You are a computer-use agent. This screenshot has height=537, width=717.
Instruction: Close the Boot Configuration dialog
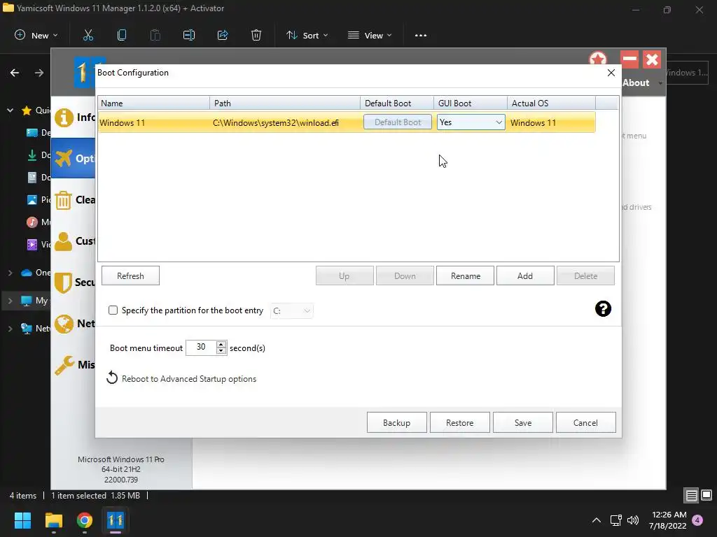pyautogui.click(x=611, y=73)
